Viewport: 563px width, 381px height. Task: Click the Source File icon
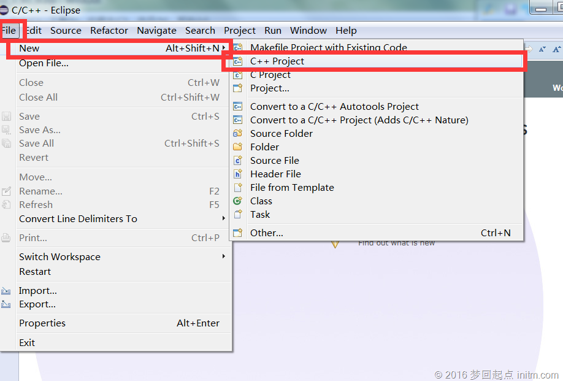coord(238,161)
